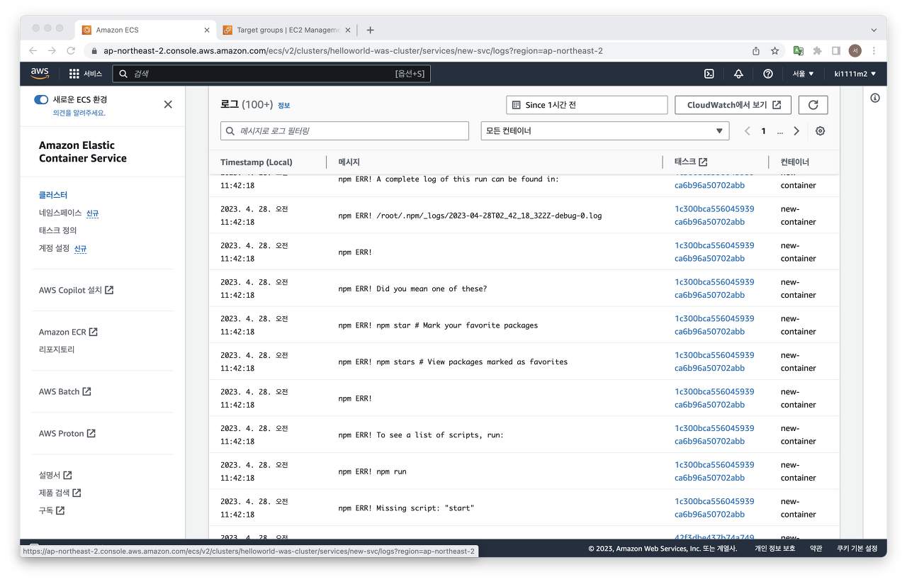
Task: Open 개인 정보 보호 footer link
Action: tap(774, 549)
